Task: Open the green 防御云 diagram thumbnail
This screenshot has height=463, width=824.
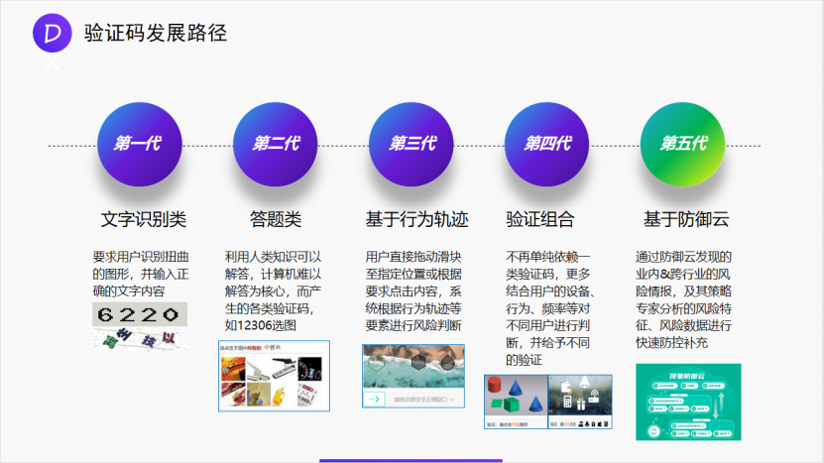Action: click(688, 403)
